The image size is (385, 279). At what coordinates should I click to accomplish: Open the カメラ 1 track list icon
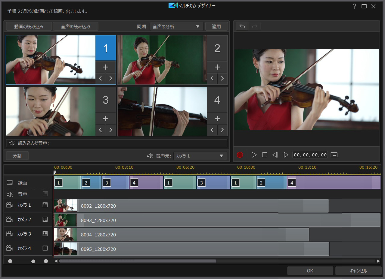(x=45, y=205)
